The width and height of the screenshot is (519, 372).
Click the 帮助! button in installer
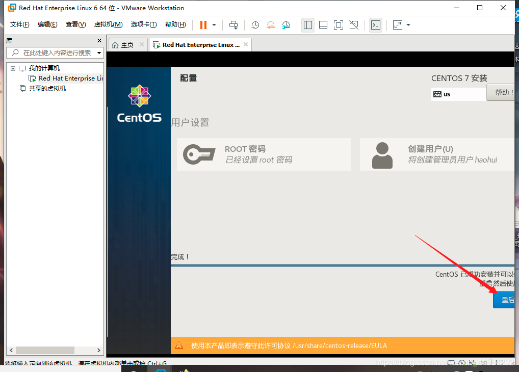502,92
